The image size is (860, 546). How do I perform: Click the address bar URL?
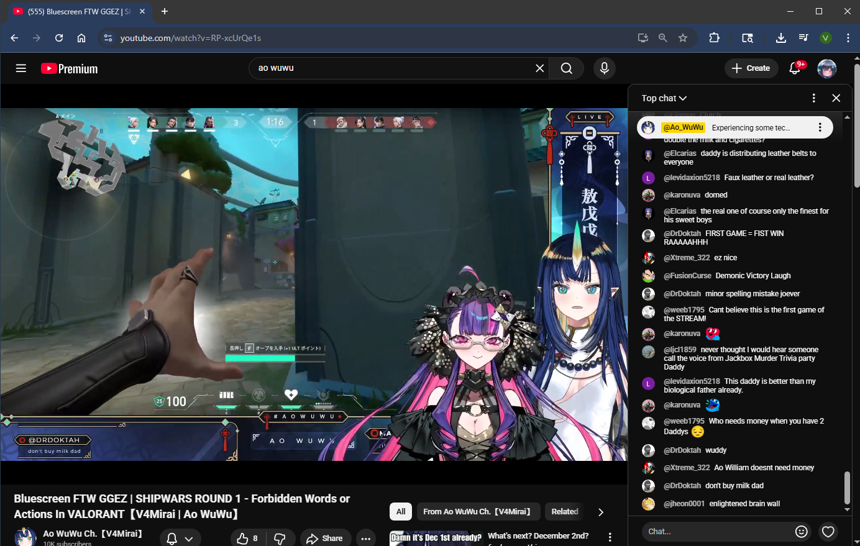coord(191,38)
